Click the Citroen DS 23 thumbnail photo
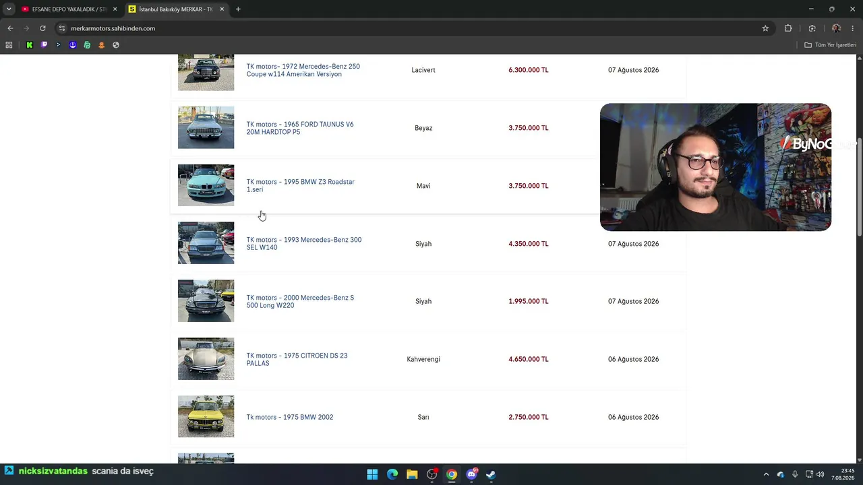 (206, 359)
